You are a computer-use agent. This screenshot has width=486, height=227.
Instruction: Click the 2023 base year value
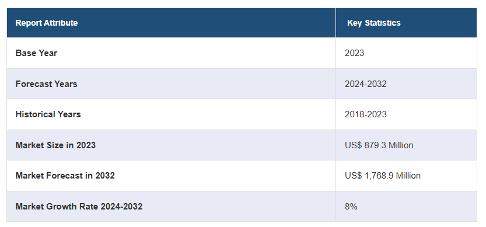point(354,53)
